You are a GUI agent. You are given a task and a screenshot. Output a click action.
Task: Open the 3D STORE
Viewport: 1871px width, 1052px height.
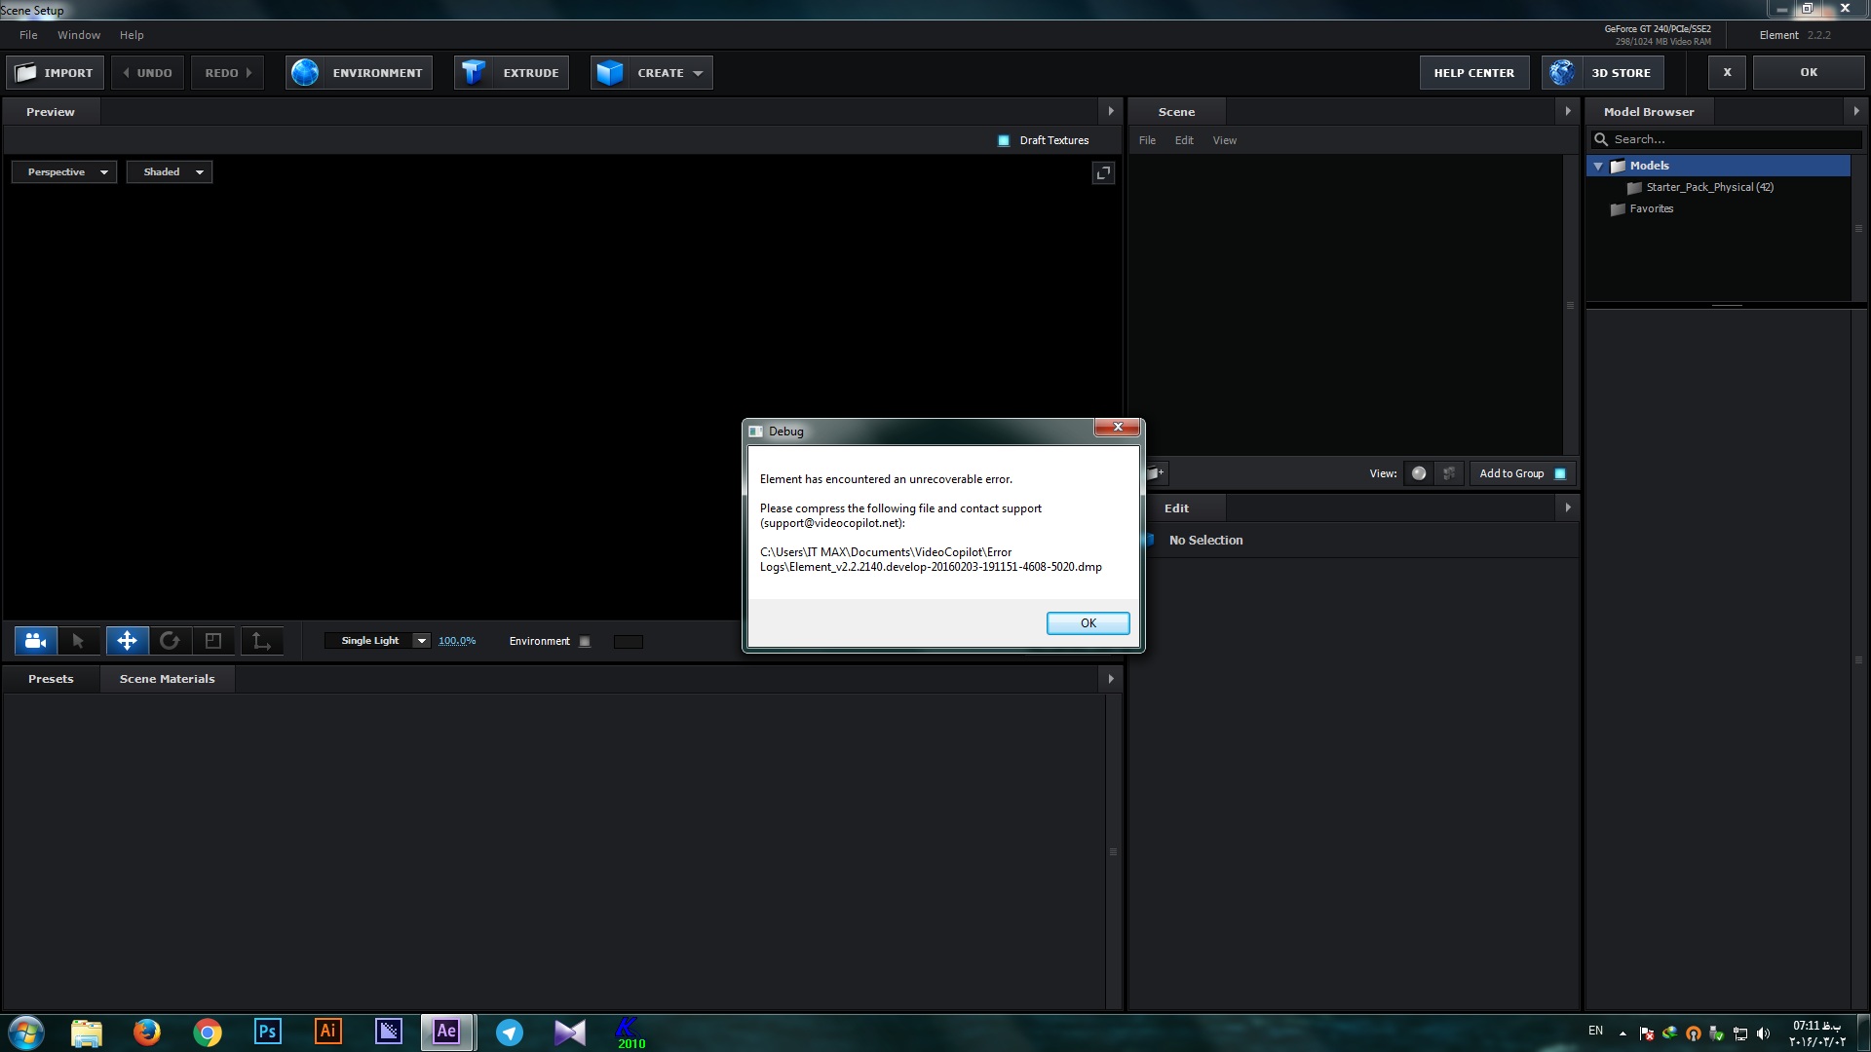coord(1602,73)
